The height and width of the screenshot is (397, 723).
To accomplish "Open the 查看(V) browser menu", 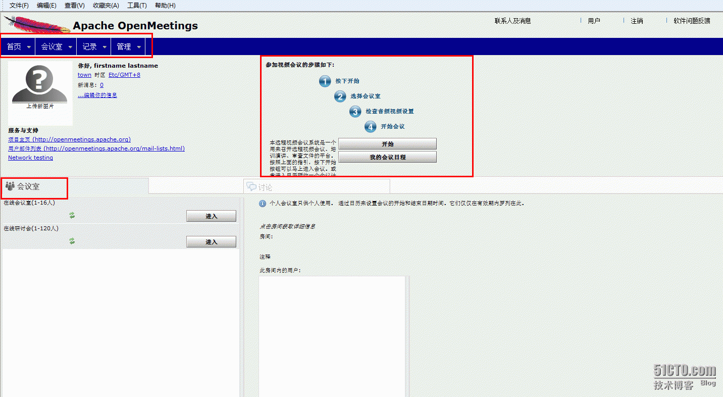I will tap(75, 6).
